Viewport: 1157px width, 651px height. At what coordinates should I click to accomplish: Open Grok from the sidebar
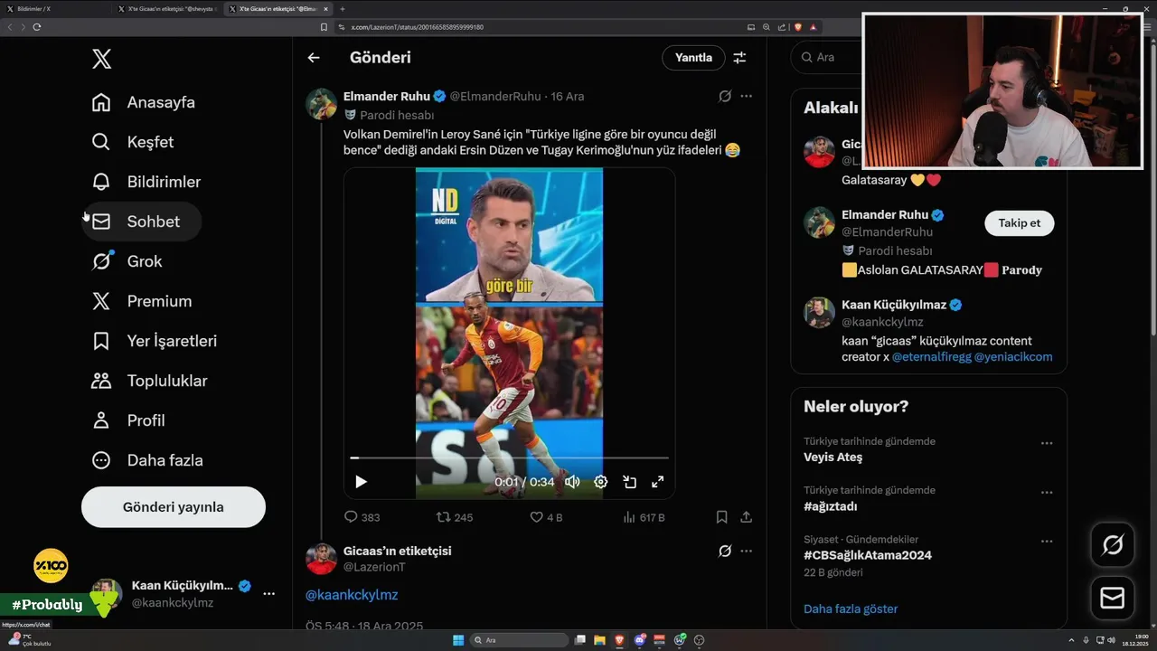(x=127, y=261)
